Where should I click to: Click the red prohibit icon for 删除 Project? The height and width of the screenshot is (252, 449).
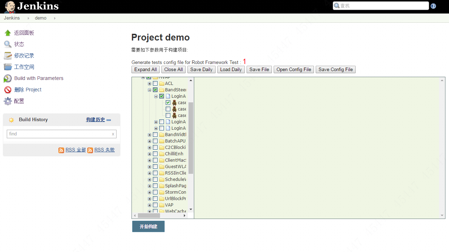tap(7, 90)
